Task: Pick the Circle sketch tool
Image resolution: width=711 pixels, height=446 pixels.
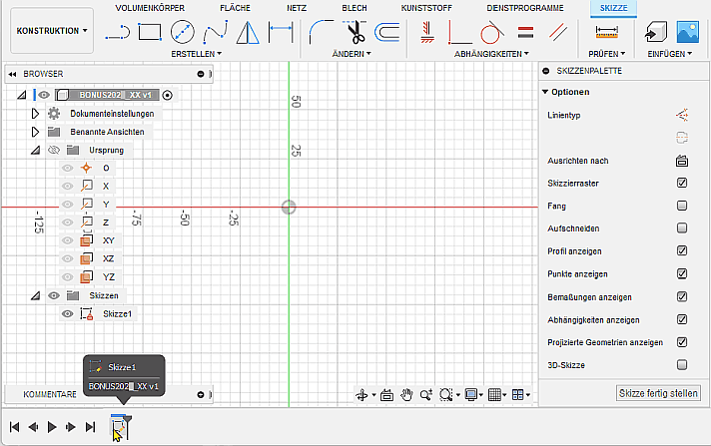Action: [182, 31]
